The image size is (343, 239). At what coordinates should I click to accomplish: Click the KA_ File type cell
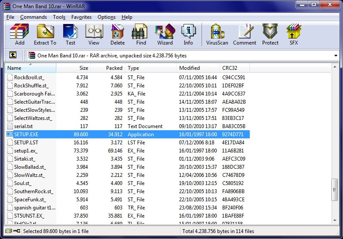[x=137, y=94]
